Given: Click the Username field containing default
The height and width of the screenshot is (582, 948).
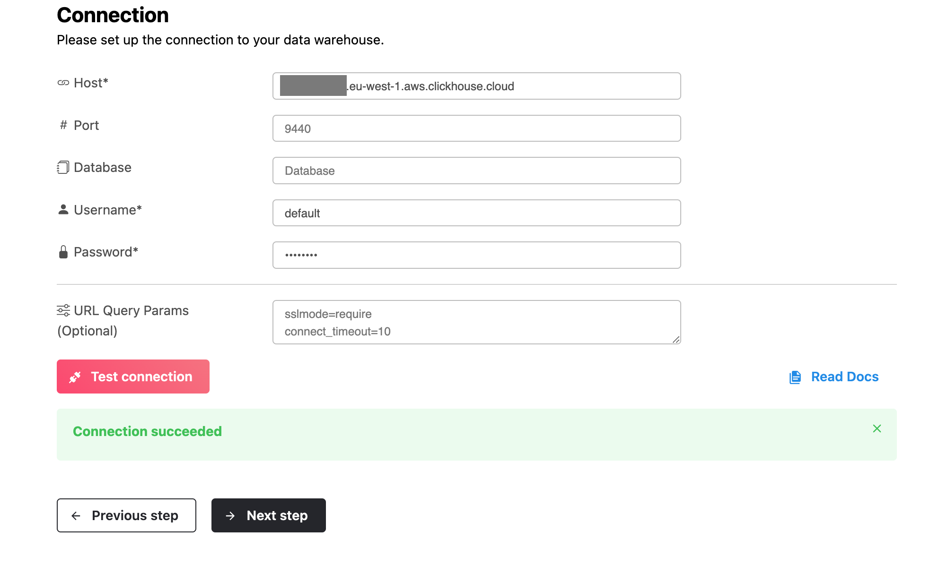Looking at the screenshot, I should (x=476, y=213).
